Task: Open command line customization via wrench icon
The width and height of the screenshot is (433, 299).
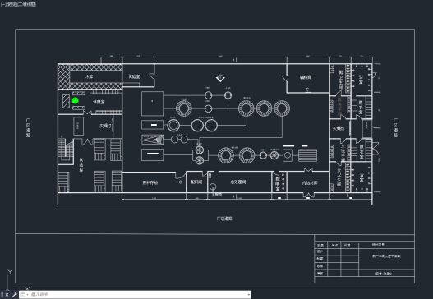Action: pyautogui.click(x=14, y=295)
